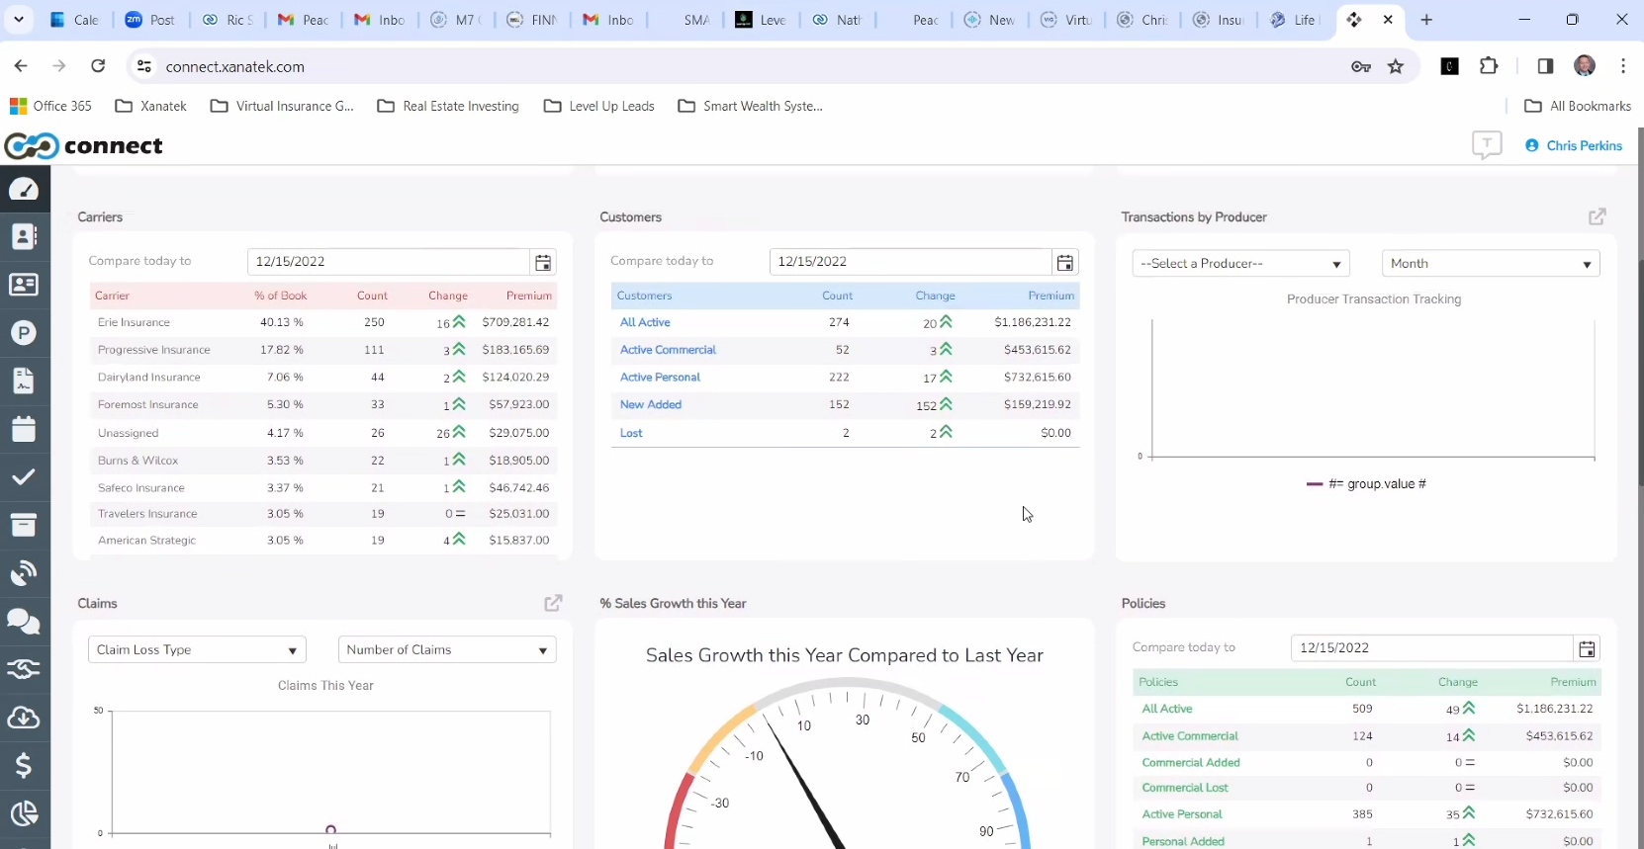Click the dollar sign icon in sidebar
This screenshot has height=849, width=1644.
(24, 765)
